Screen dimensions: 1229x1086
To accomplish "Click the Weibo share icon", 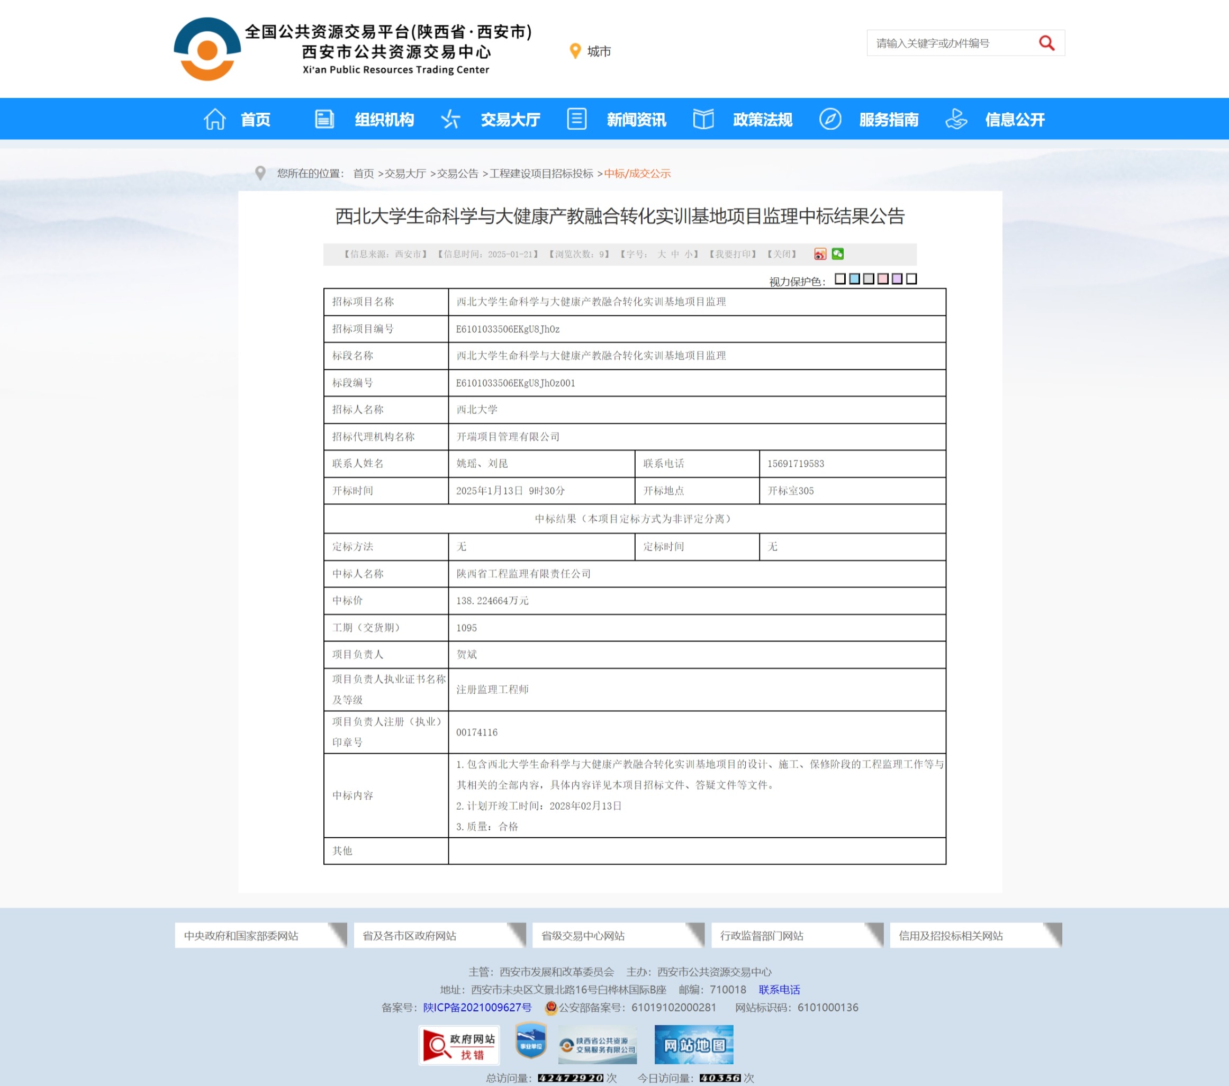I will pyautogui.click(x=819, y=254).
